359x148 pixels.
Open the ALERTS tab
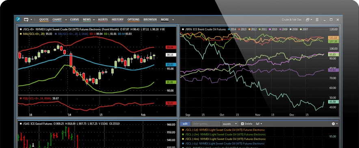tap(103, 20)
